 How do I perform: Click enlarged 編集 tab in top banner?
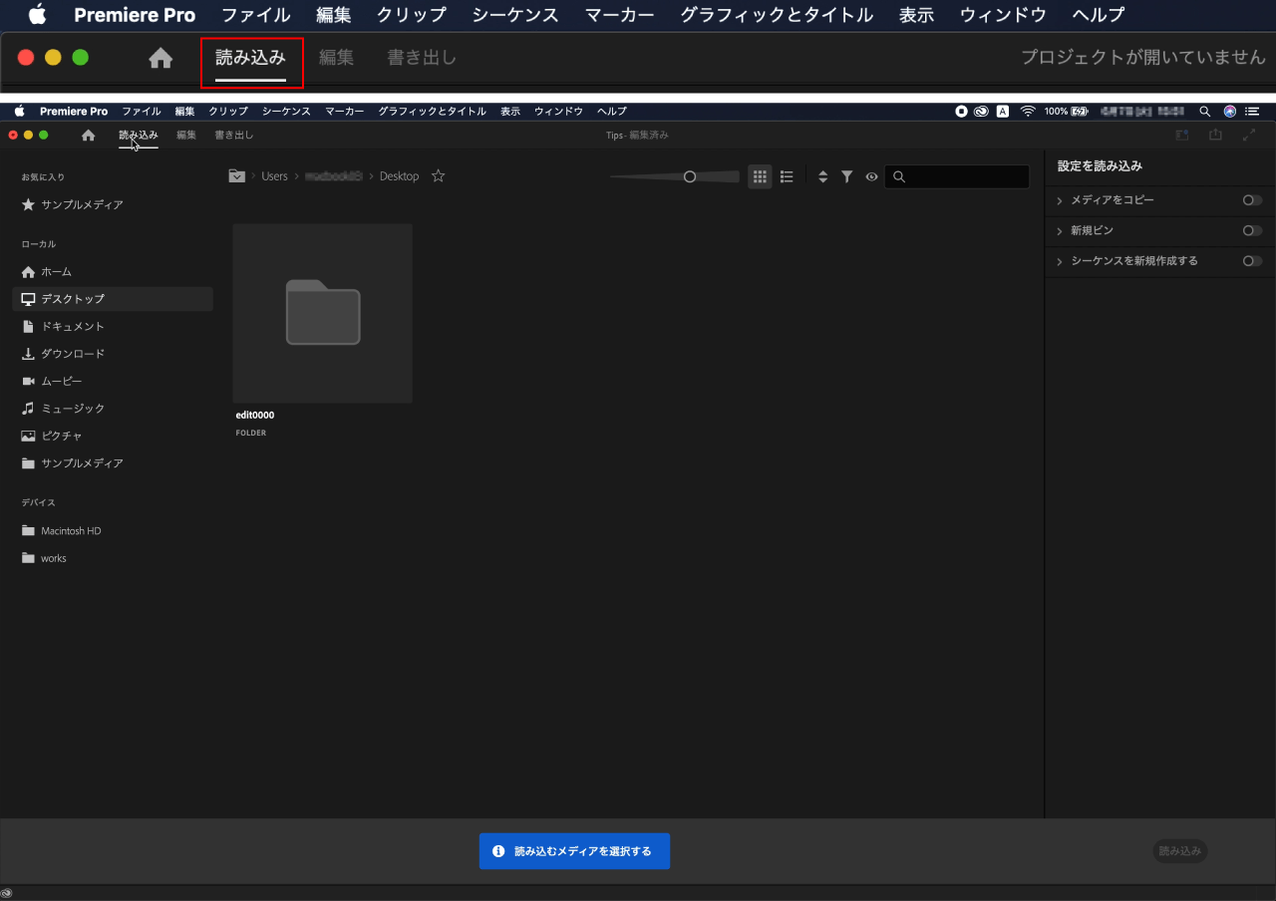point(336,58)
